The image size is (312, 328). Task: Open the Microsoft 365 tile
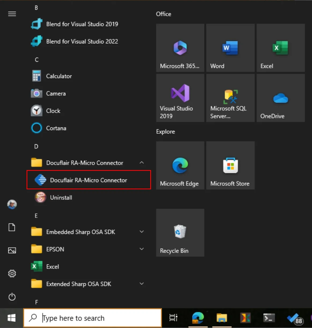coord(180,48)
